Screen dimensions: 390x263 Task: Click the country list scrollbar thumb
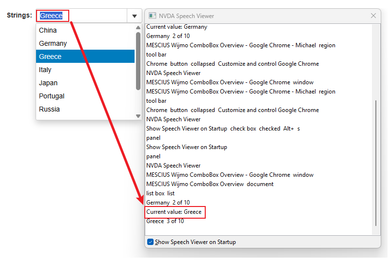pos(138,61)
